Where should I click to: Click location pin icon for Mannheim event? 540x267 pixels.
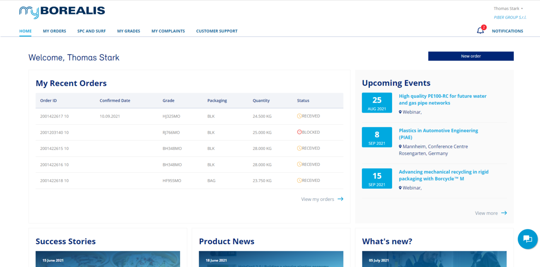tap(400, 147)
